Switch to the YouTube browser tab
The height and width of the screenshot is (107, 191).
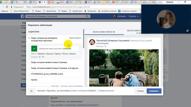115,2
